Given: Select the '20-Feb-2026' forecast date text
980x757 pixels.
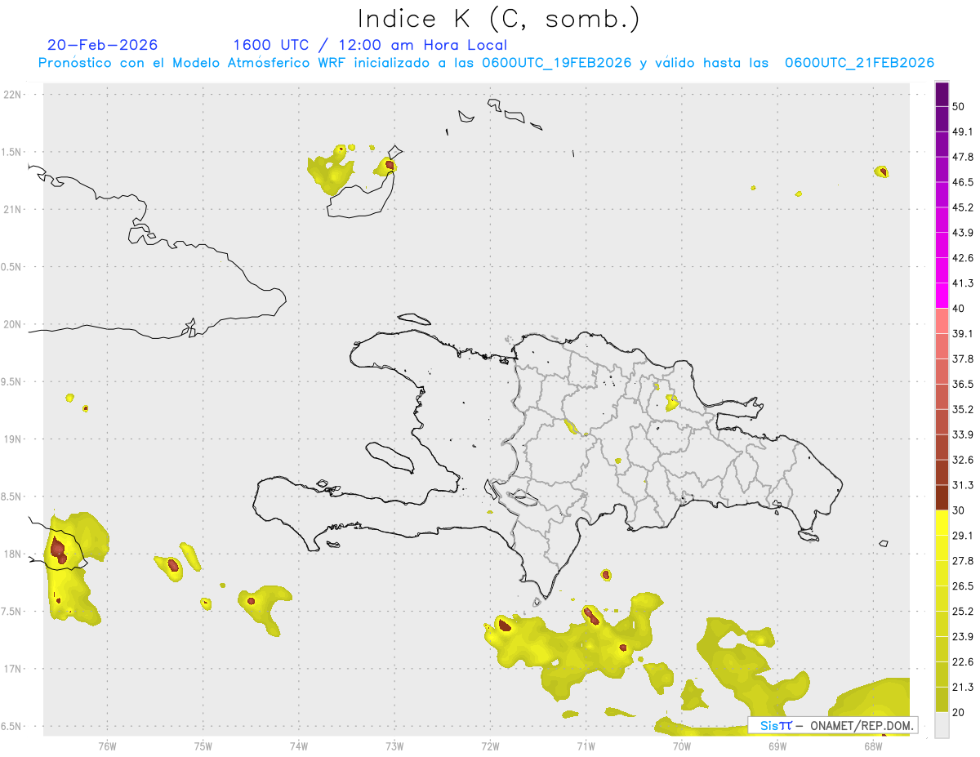Looking at the screenshot, I should pyautogui.click(x=103, y=45).
